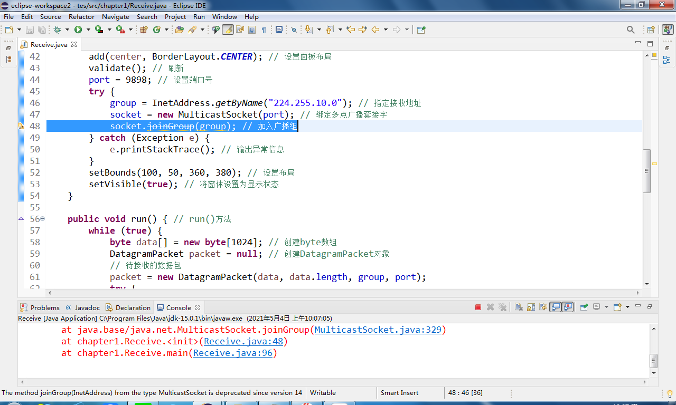Expand Debug configurations dropdown arrow
This screenshot has width=676, height=405.
click(67, 30)
